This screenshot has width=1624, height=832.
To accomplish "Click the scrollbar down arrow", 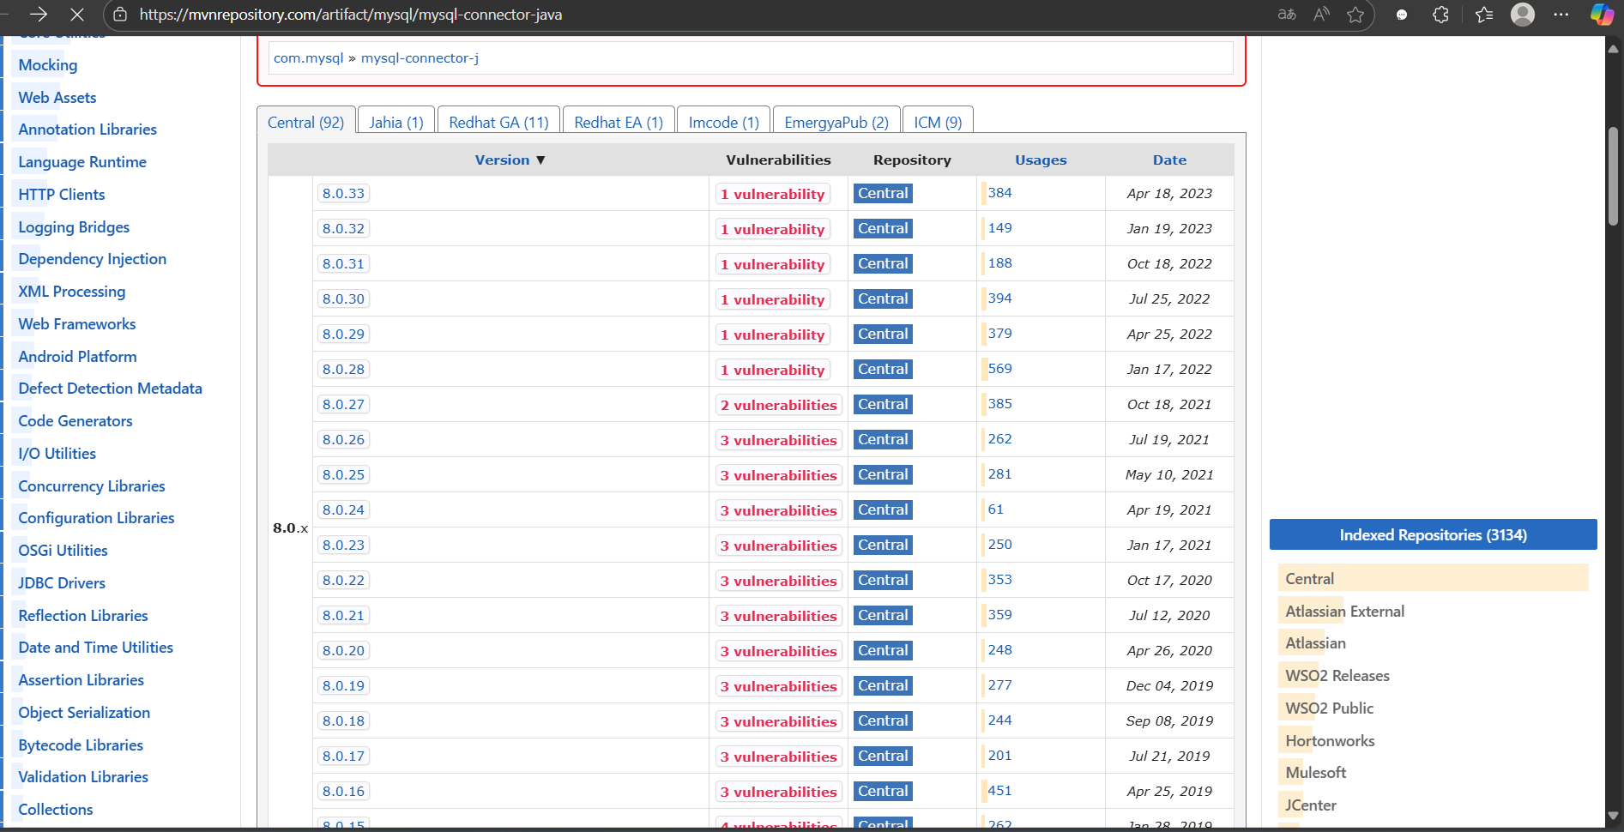I will tap(1613, 816).
